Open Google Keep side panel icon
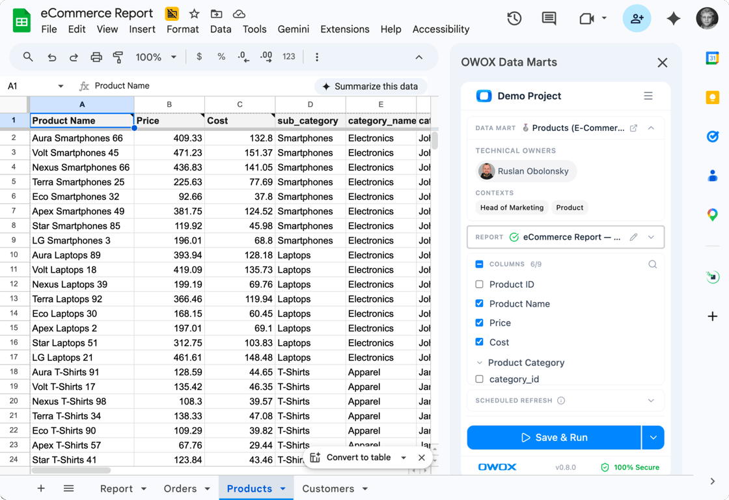This screenshot has width=729, height=500. [x=712, y=97]
